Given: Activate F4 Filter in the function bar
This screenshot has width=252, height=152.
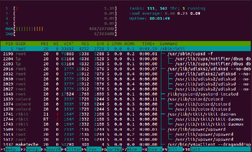Looking at the screenshot, I should pos(71,149).
